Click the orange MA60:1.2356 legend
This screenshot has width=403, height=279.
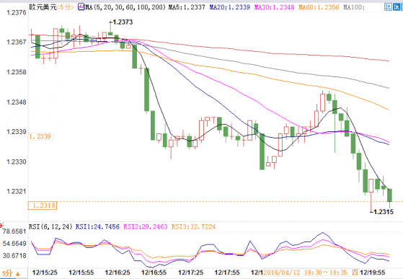(319, 7)
